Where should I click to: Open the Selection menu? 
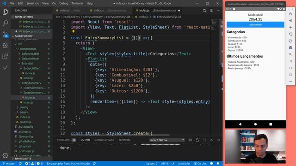[32, 3]
